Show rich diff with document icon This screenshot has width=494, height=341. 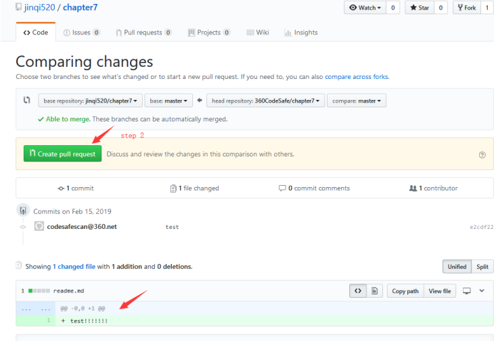coord(374,291)
